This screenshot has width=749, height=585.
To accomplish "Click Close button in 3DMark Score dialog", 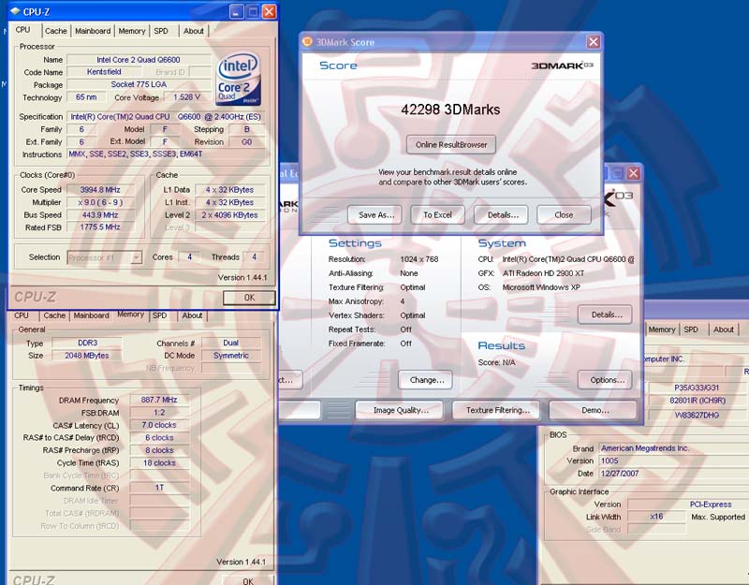I will (x=564, y=215).
